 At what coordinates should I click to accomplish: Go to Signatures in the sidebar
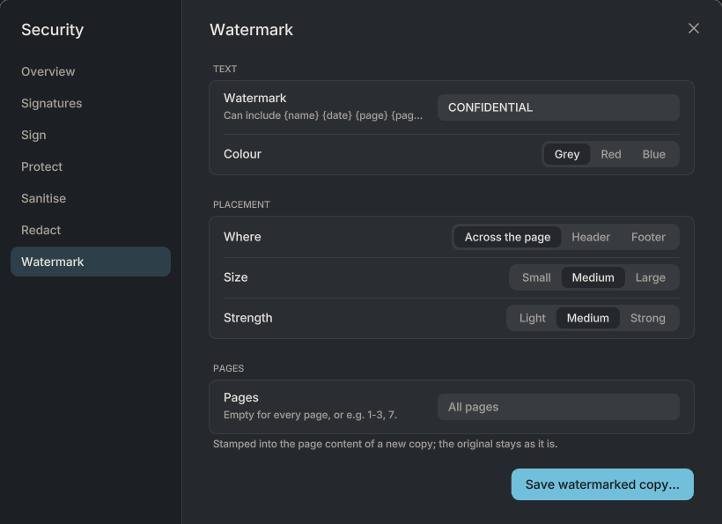point(91,103)
